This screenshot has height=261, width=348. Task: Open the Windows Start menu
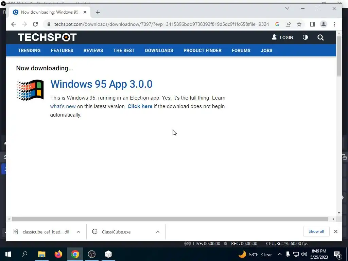(8, 254)
